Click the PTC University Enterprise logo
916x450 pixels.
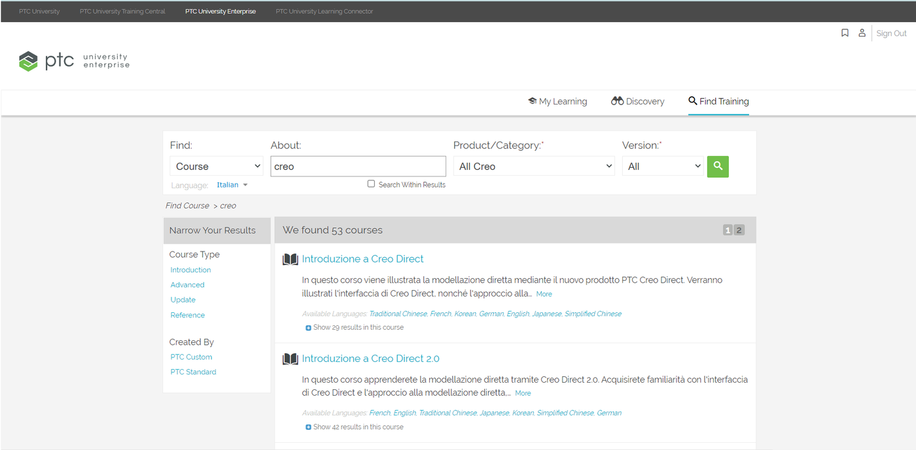(x=74, y=61)
